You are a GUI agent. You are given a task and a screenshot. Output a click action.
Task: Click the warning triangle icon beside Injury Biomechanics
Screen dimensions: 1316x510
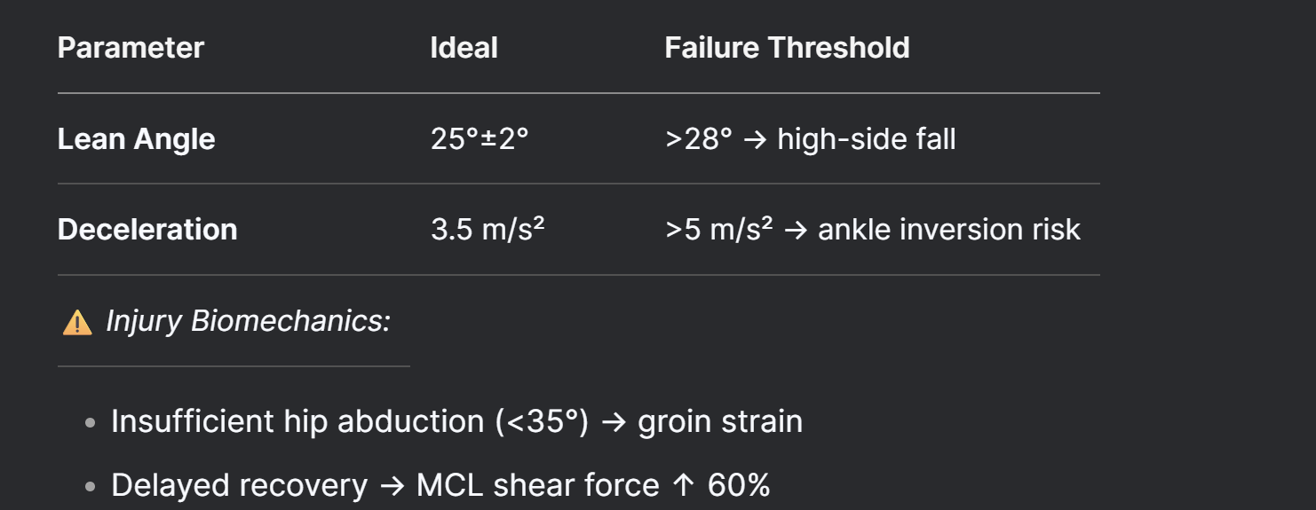point(77,322)
